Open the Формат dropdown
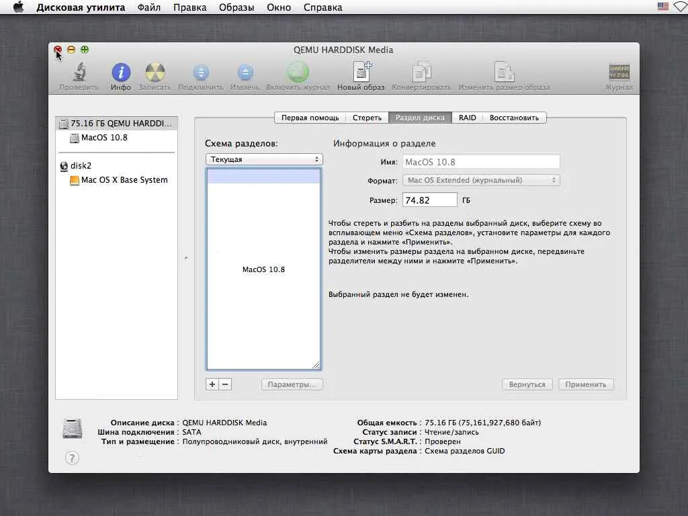This screenshot has width=688, height=516. click(x=481, y=180)
